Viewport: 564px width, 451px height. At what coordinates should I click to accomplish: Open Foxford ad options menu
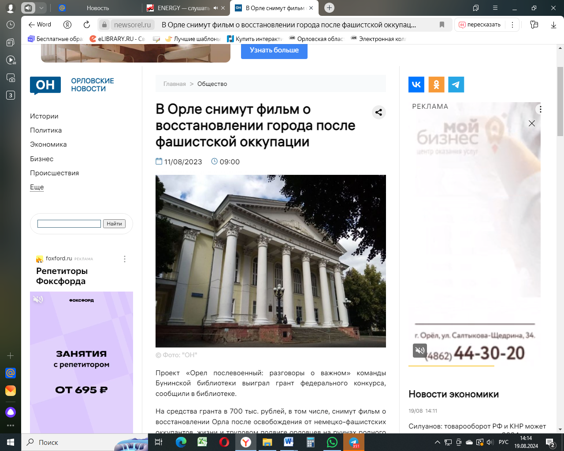125,259
